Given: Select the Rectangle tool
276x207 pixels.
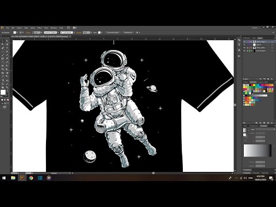Looking at the screenshot, I should point(7,52).
